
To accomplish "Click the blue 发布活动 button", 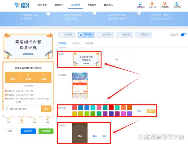I will 28,131.
